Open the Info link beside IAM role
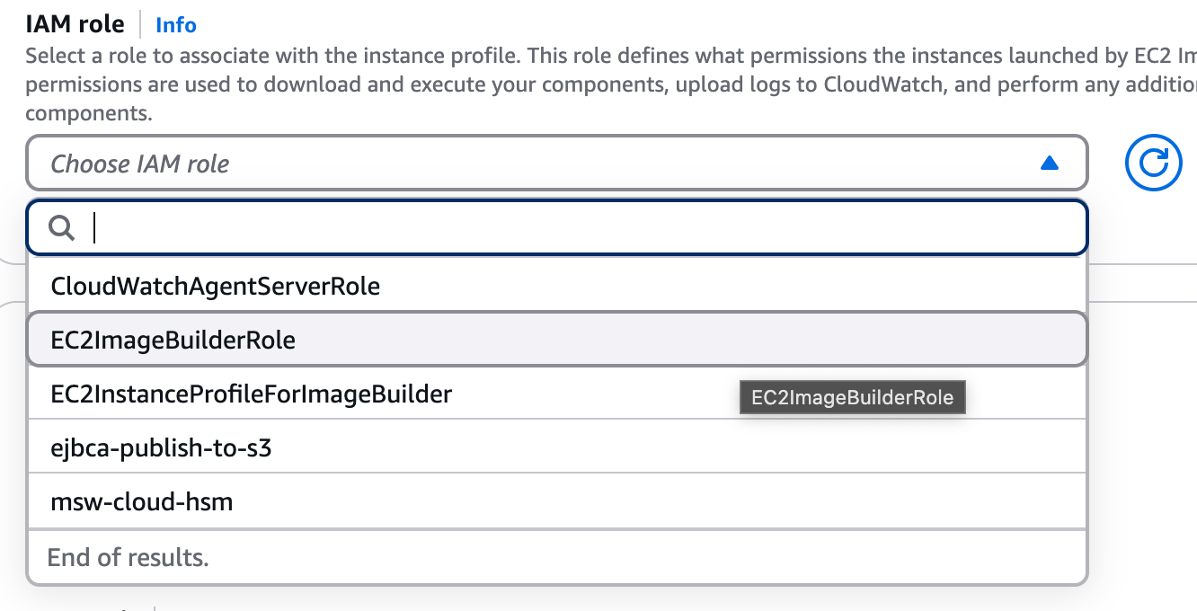This screenshot has height=611, width=1197. pyautogui.click(x=176, y=25)
